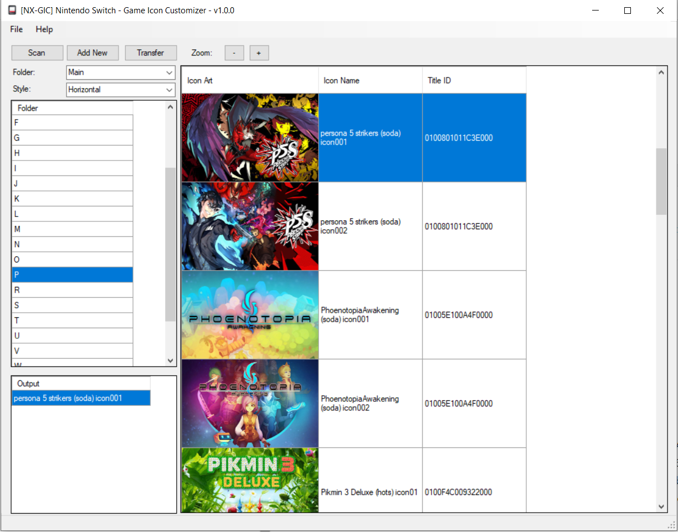Zoom out with the minus button

(234, 53)
